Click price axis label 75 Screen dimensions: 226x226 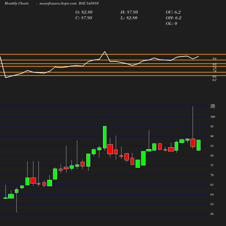click(x=212, y=165)
